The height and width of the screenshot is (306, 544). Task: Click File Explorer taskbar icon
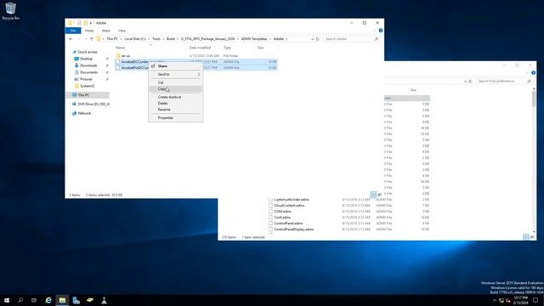point(62,300)
